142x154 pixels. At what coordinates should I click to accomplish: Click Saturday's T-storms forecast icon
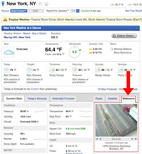coord(75,70)
